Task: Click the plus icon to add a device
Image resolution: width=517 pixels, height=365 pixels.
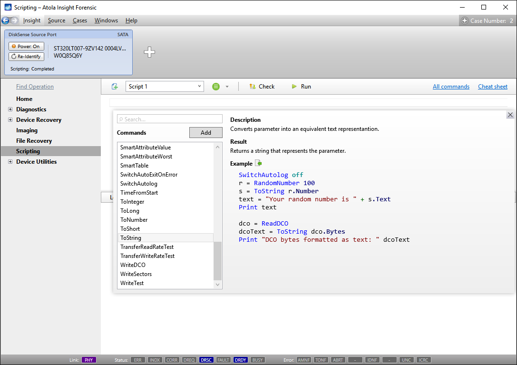Action: point(149,52)
